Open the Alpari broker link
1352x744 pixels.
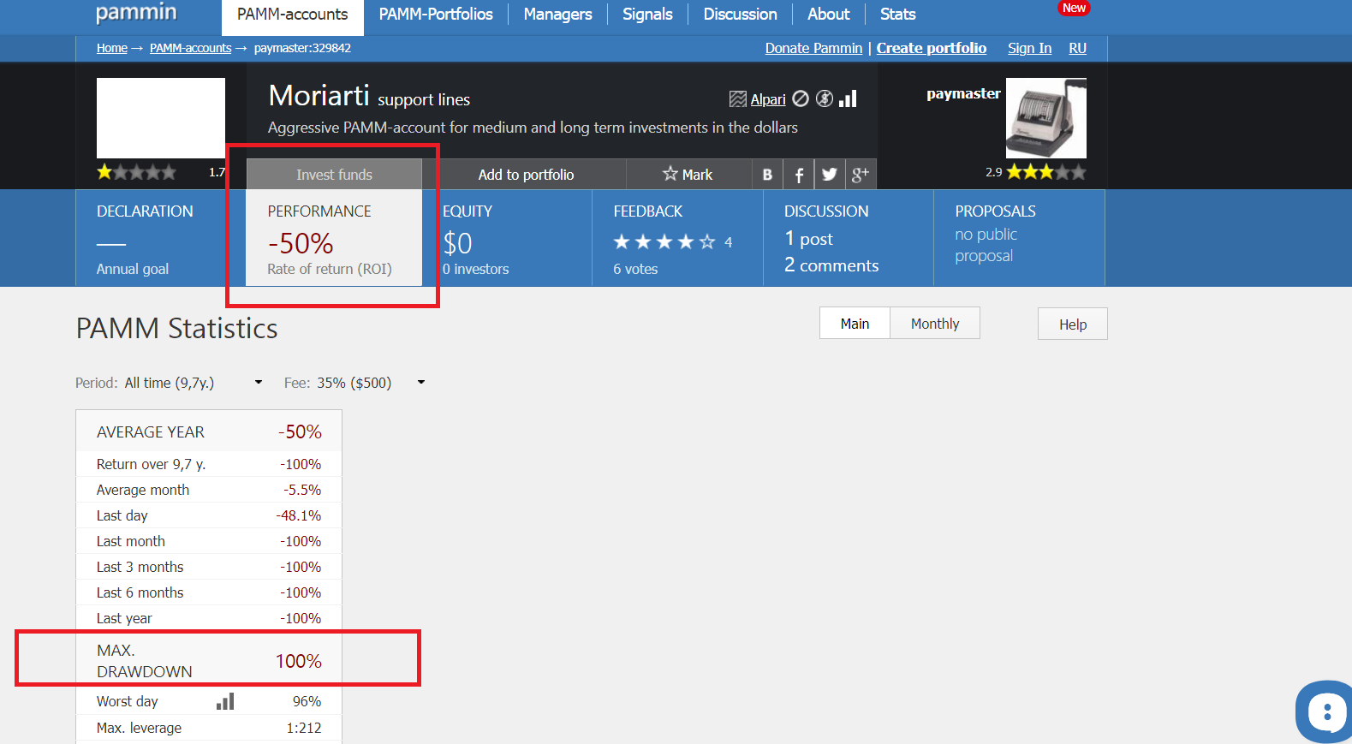pyautogui.click(x=767, y=100)
